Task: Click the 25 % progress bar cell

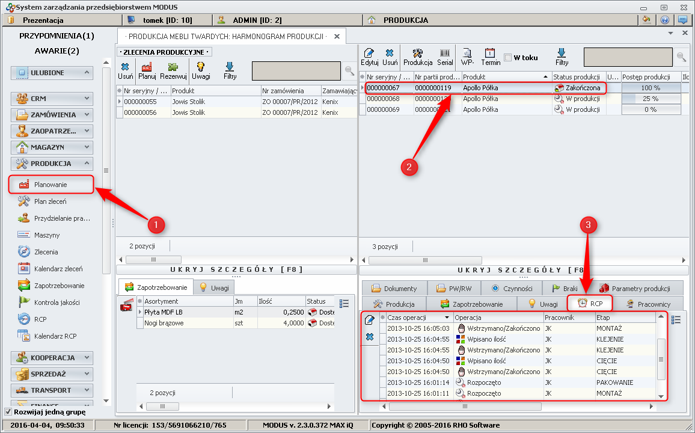Action: (x=650, y=99)
